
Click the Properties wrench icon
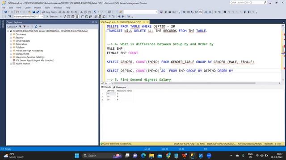point(166,12)
